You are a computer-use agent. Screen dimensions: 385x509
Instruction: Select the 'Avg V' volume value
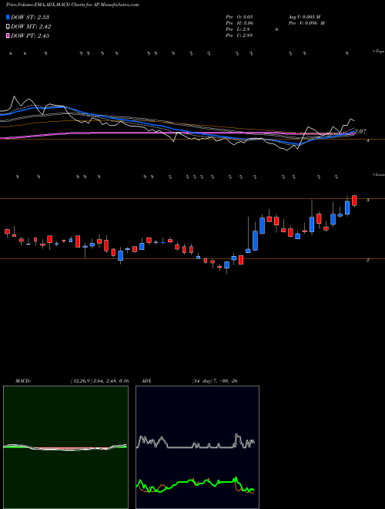pos(304,17)
